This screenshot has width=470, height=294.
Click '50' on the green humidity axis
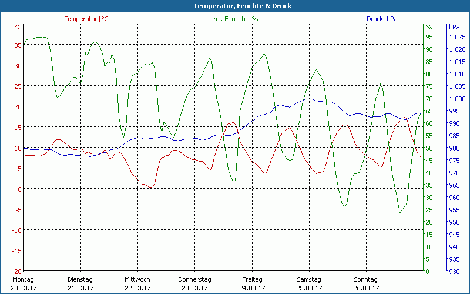429,148
